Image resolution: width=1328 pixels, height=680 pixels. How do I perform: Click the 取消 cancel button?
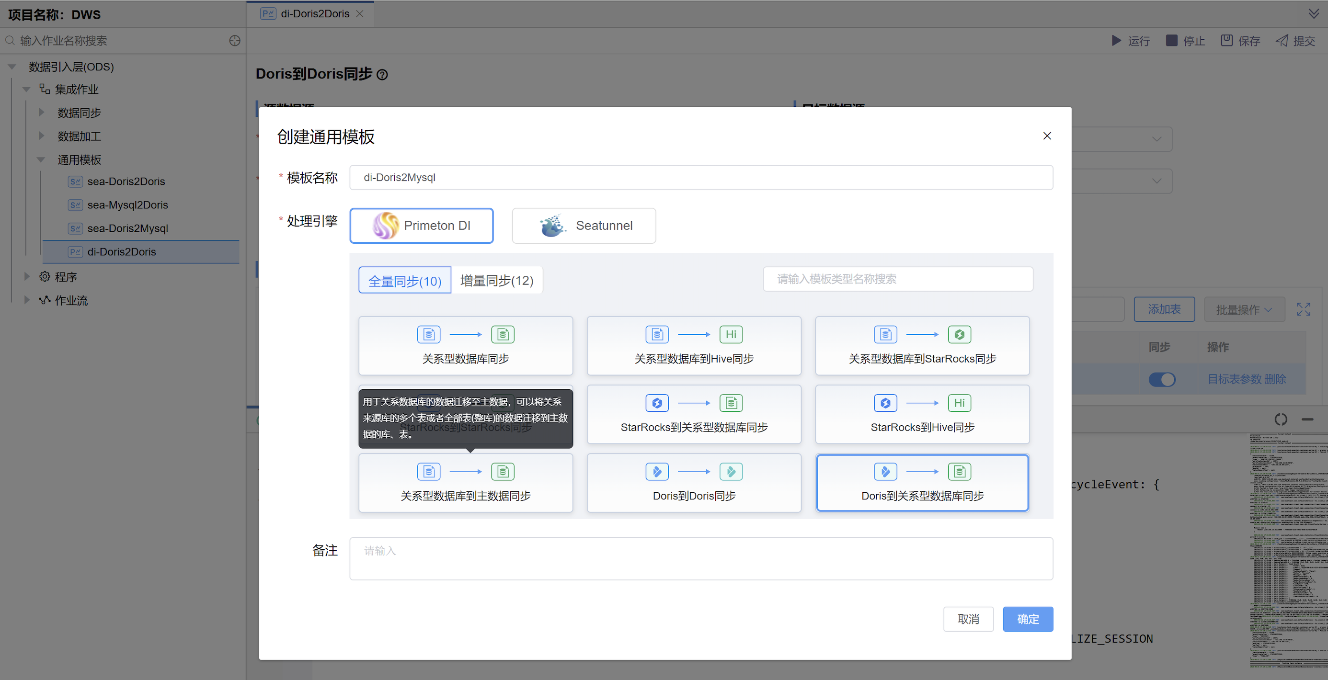tap(968, 619)
